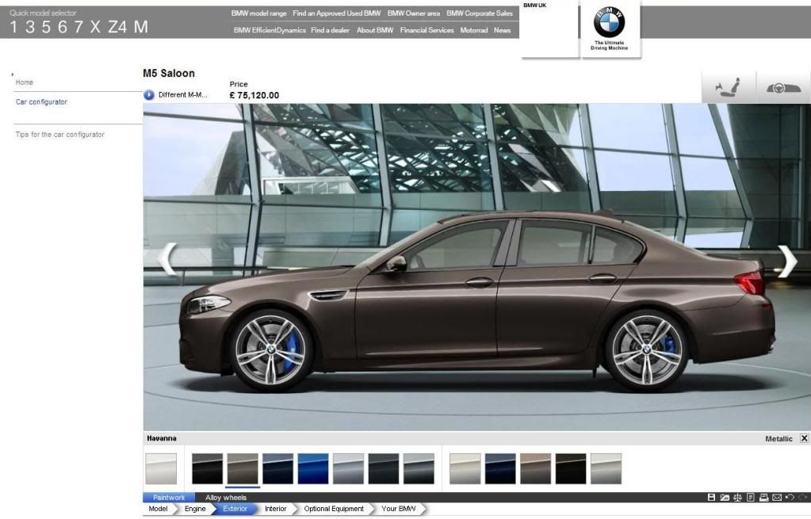The image size is (811, 519).
Task: Click the BMW UK label
Action: [534, 6]
